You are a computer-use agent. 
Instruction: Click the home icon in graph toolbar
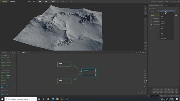(143, 52)
